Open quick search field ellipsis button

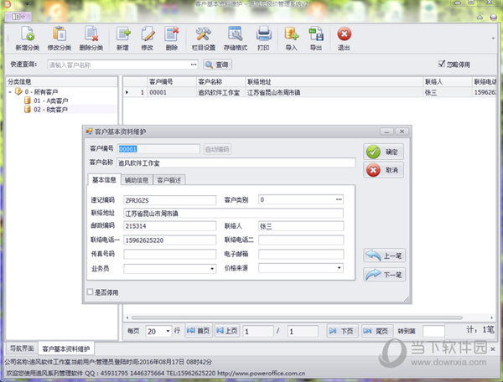click(194, 65)
